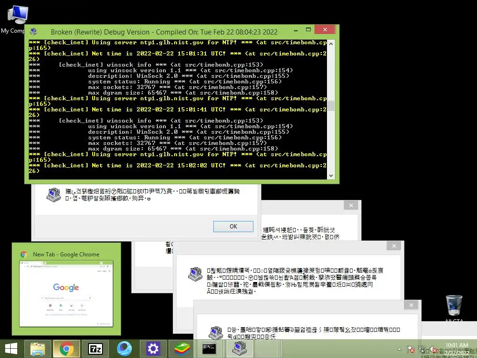The height and width of the screenshot is (358, 477).
Task: Show hidden system tray icons
Action: click(399, 349)
